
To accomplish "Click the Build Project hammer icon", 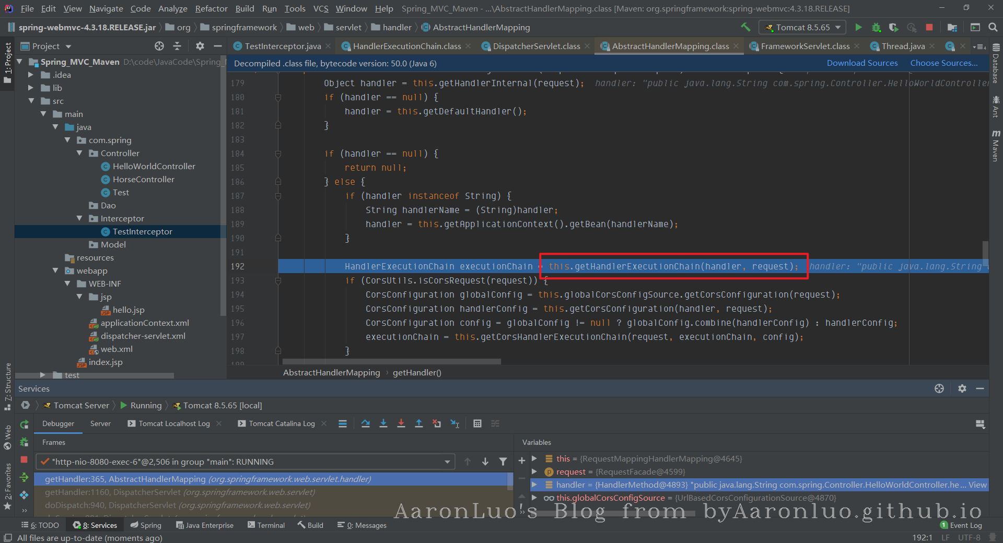I will (745, 27).
